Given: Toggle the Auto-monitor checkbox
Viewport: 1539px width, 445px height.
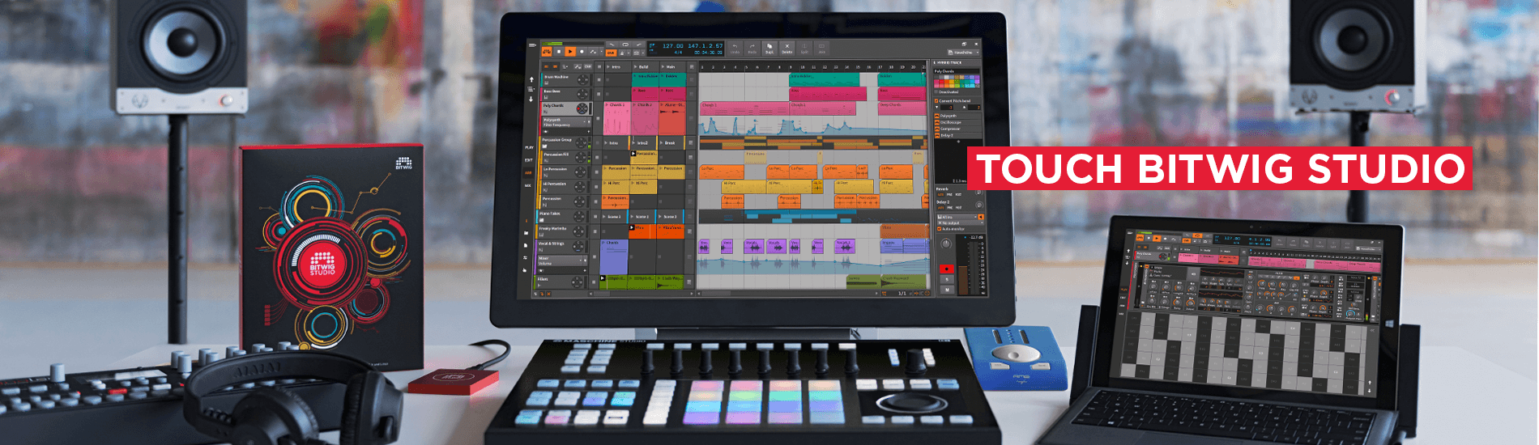Looking at the screenshot, I should pyautogui.click(x=940, y=229).
